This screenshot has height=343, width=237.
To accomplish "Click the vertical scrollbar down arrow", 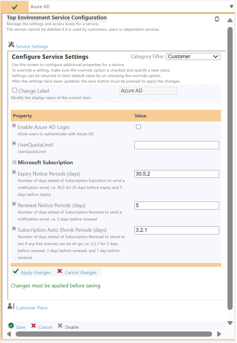I will pyautogui.click(x=230, y=323).
